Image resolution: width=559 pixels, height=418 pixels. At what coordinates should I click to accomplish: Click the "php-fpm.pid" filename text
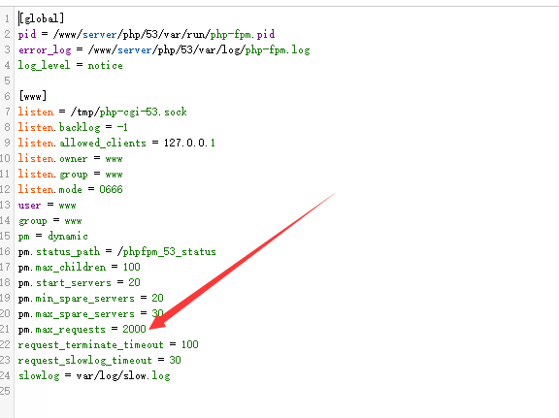click(x=243, y=34)
